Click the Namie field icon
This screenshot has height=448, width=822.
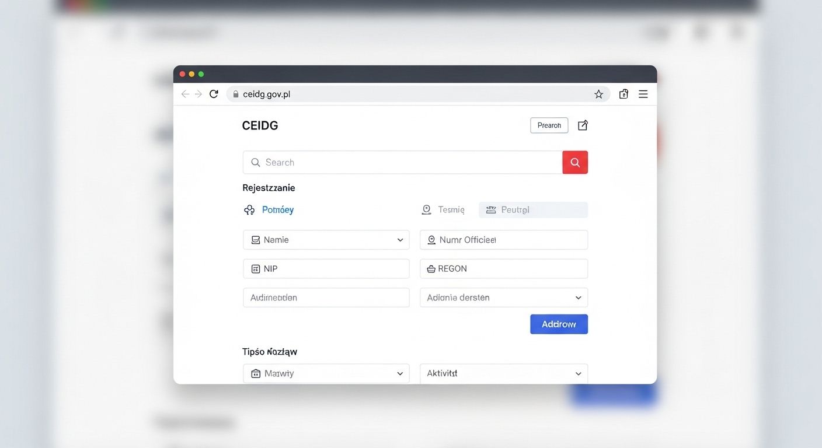pyautogui.click(x=255, y=240)
